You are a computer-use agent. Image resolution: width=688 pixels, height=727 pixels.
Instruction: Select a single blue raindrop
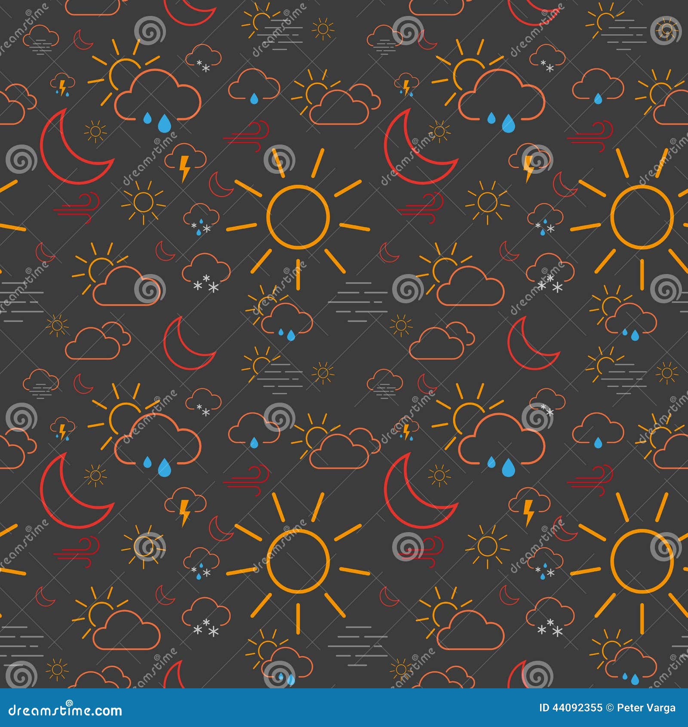tap(165, 123)
